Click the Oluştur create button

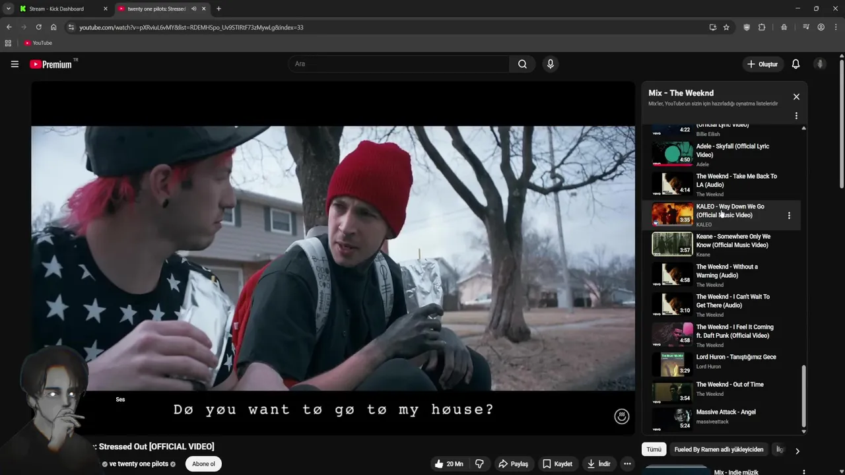coord(762,64)
